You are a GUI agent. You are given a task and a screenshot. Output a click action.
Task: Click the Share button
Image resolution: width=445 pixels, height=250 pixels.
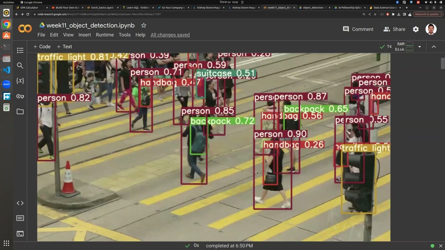pyautogui.click(x=394, y=29)
